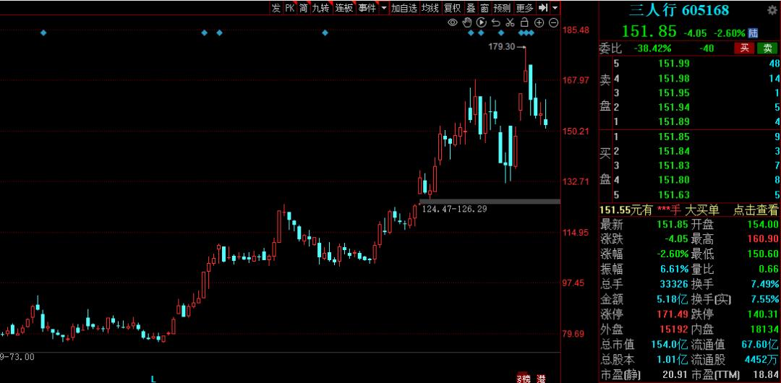781x383 pixels.
Task: Click the 市盈(TTM) value 18.84
Action: click(765, 374)
